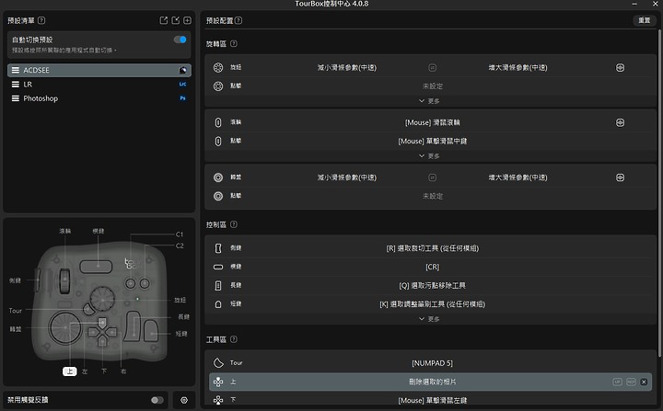Click the [R] 選取裁切工具 assignment

coord(432,248)
